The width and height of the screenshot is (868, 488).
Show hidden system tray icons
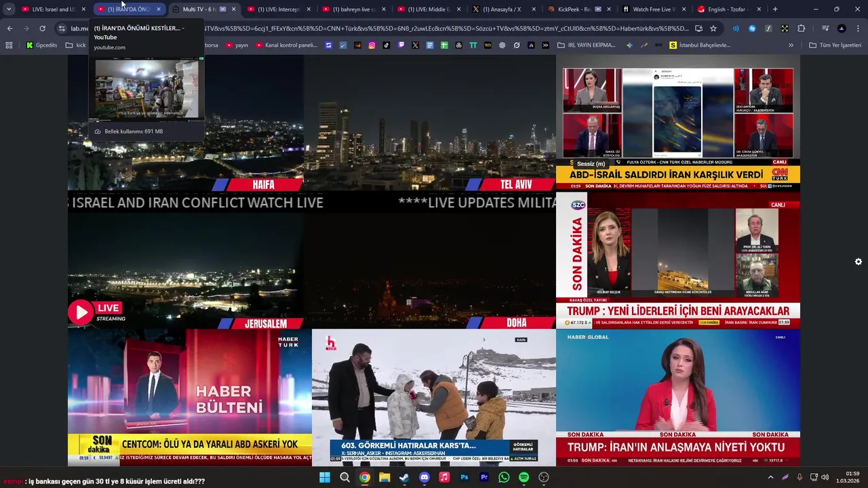(770, 477)
